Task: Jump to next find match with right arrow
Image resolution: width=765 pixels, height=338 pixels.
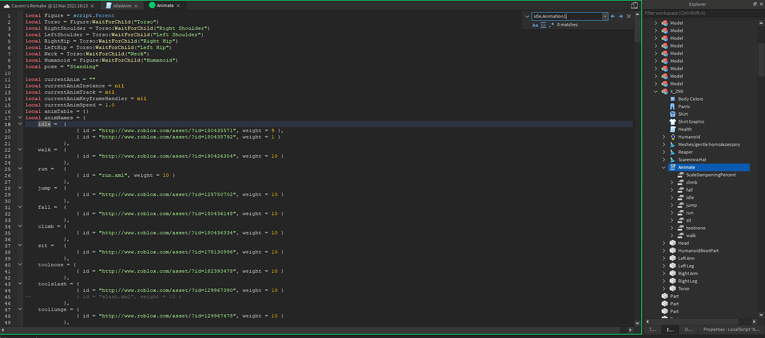Action: point(620,16)
